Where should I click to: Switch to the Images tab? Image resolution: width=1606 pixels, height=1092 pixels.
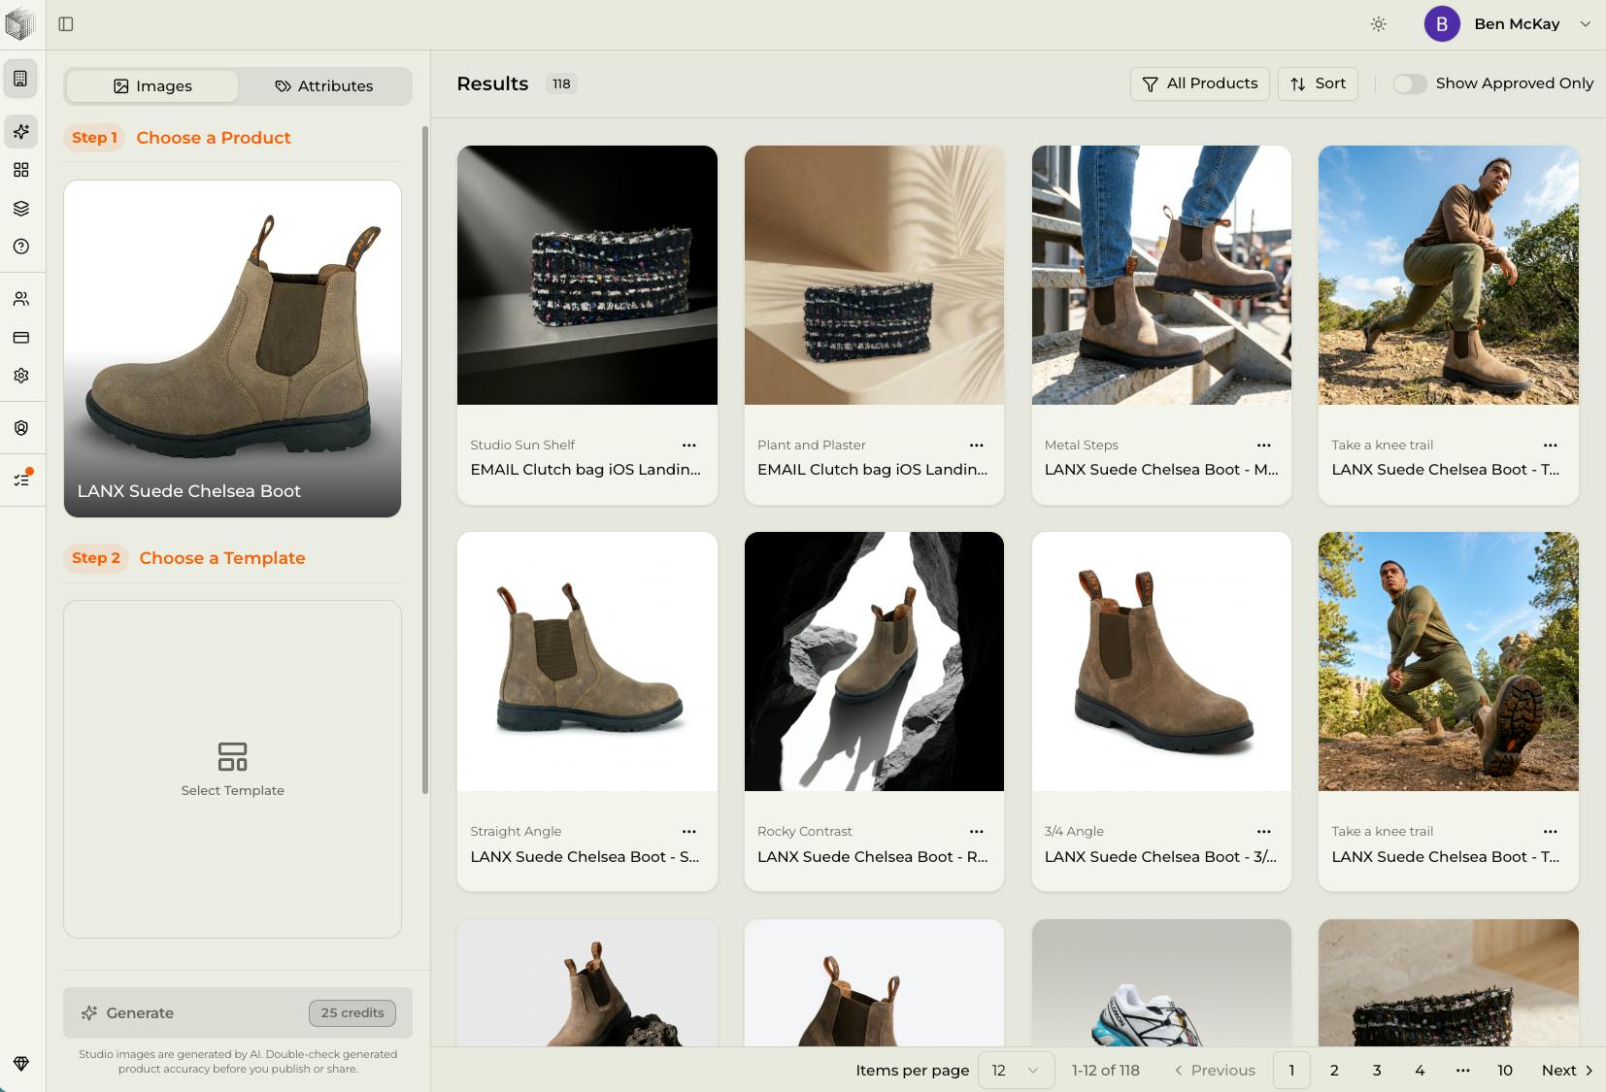(x=152, y=86)
